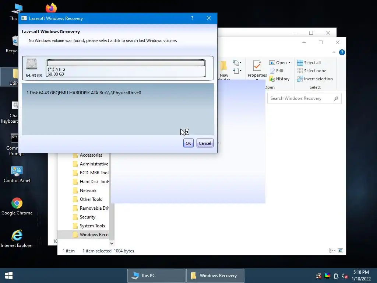Open Internet Explorer desktop icon

click(x=17, y=239)
